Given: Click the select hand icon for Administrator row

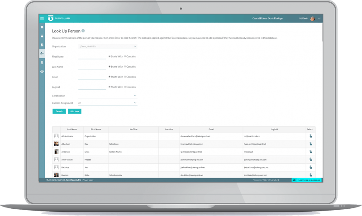Looking at the screenshot, I should [310, 136].
